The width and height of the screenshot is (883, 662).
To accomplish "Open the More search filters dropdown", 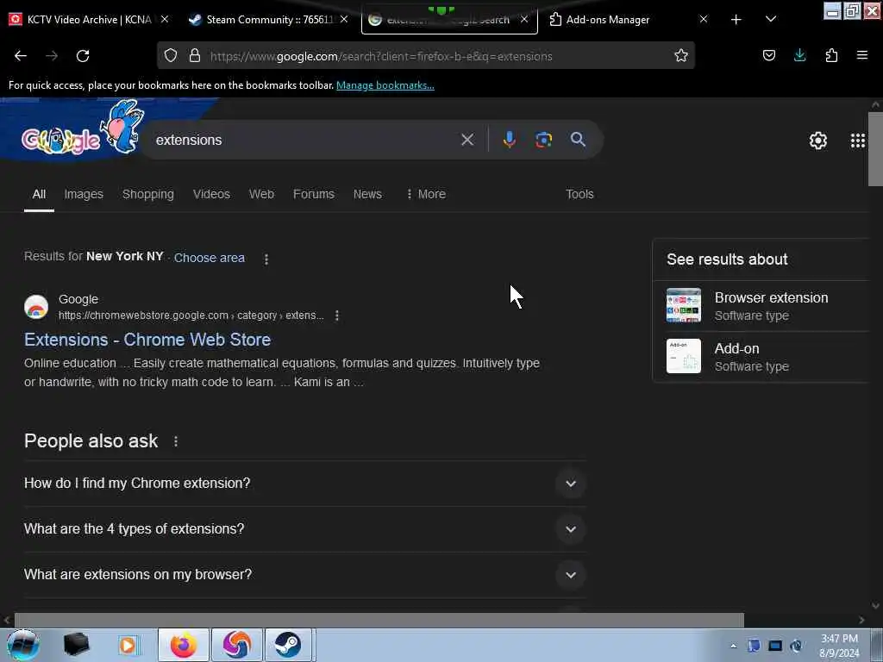I will coord(426,194).
